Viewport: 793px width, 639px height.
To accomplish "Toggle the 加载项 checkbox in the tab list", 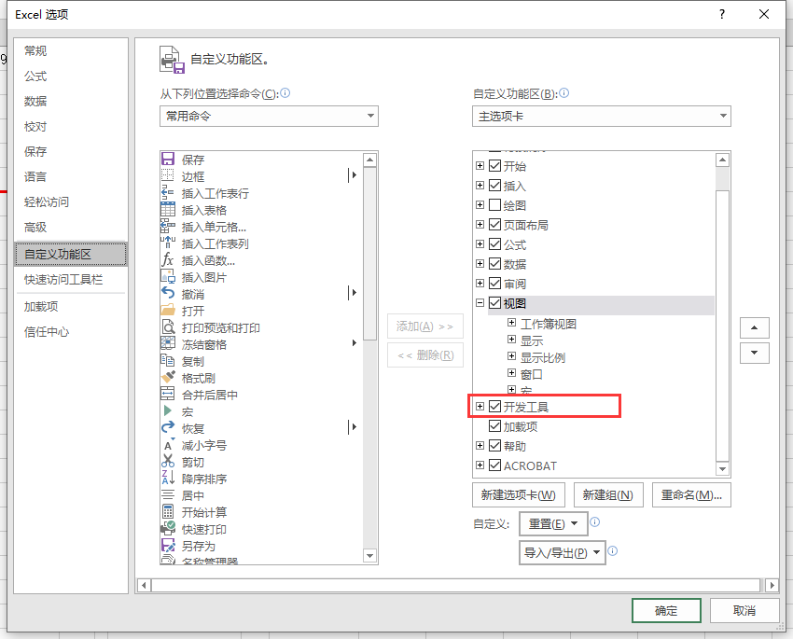I will point(495,426).
